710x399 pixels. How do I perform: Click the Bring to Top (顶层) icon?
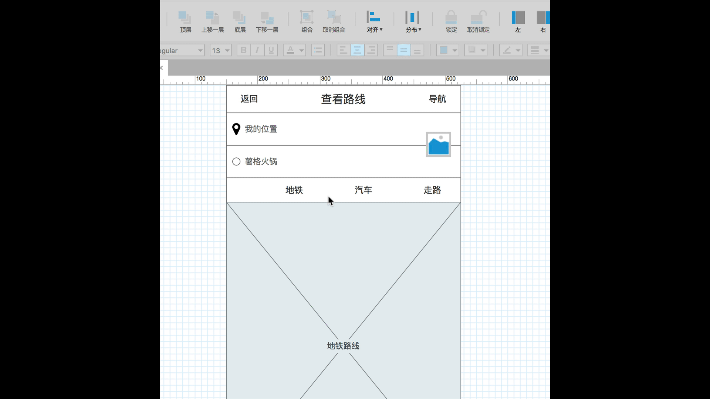(x=185, y=18)
